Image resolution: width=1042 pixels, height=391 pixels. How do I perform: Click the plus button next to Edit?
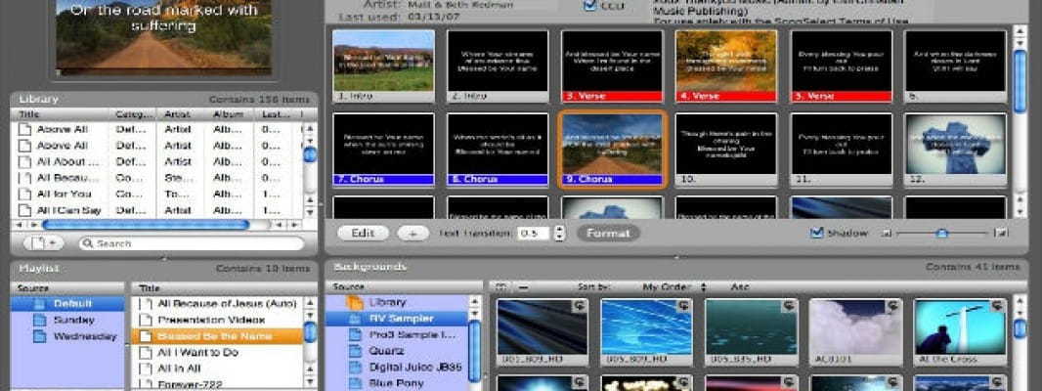click(x=412, y=234)
